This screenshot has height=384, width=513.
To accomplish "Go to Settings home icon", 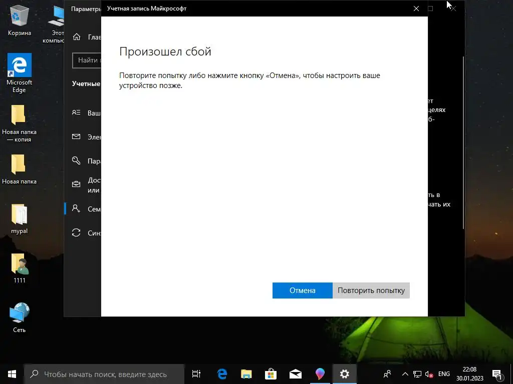I will click(77, 37).
